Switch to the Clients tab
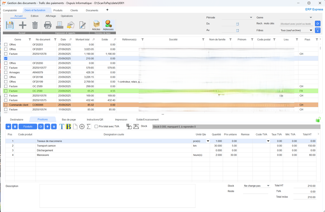 coord(74,10)
